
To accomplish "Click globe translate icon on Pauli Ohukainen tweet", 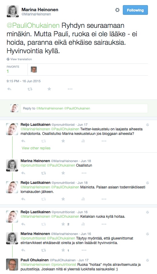I will [148, 260].
